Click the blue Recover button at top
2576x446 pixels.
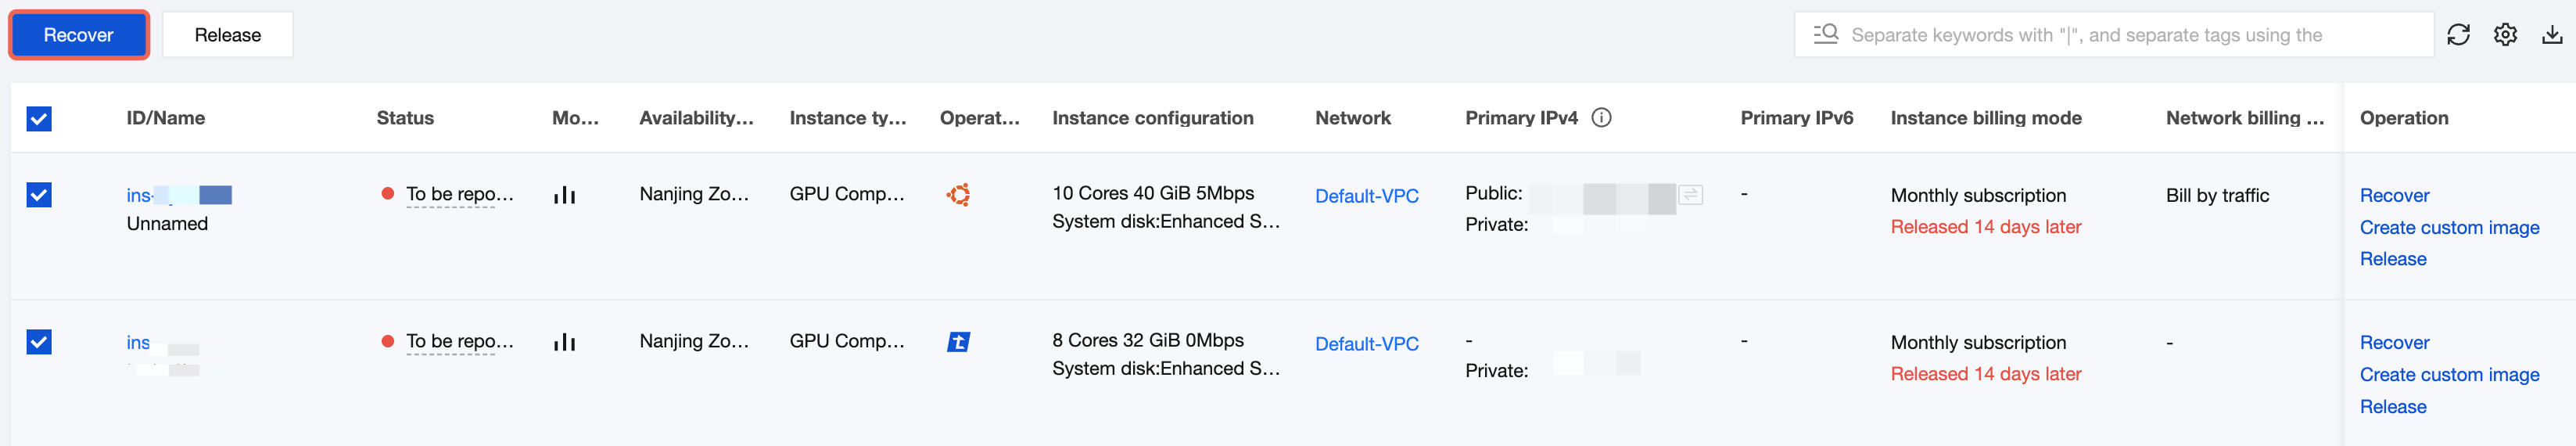[79, 35]
